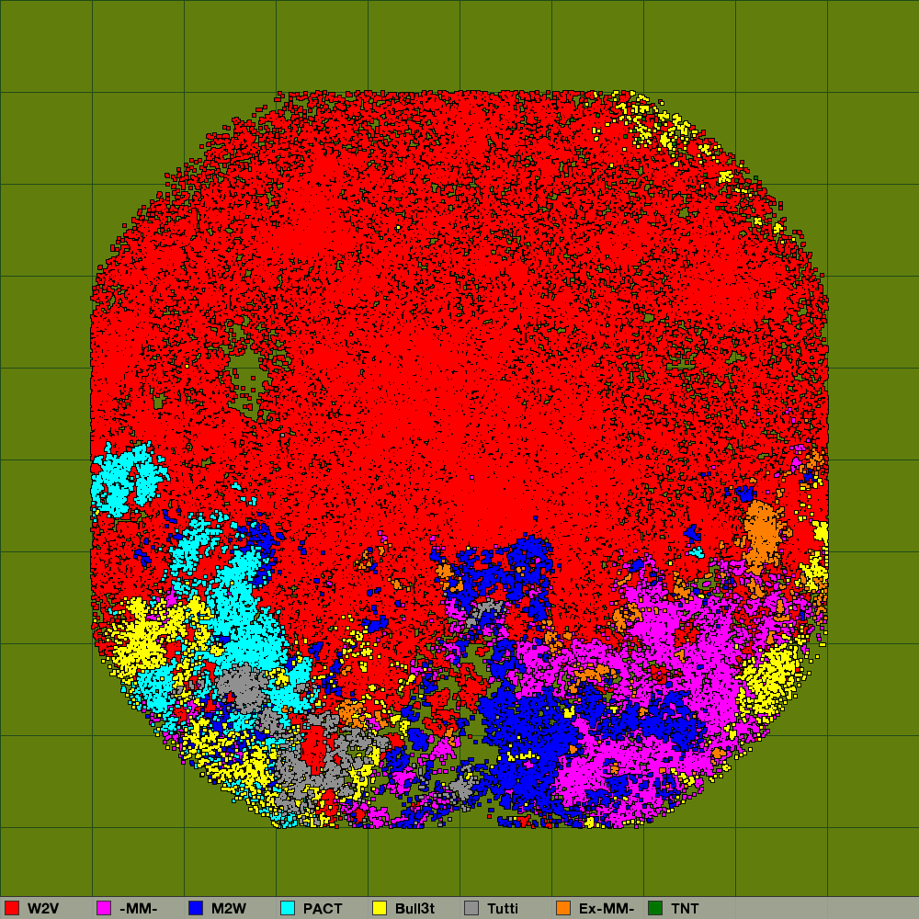
Task: Select the PACT alliance name in legend
Action: tap(323, 908)
